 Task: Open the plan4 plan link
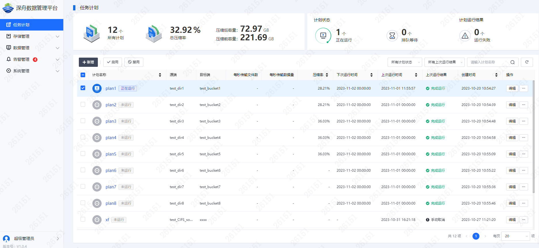point(111,138)
